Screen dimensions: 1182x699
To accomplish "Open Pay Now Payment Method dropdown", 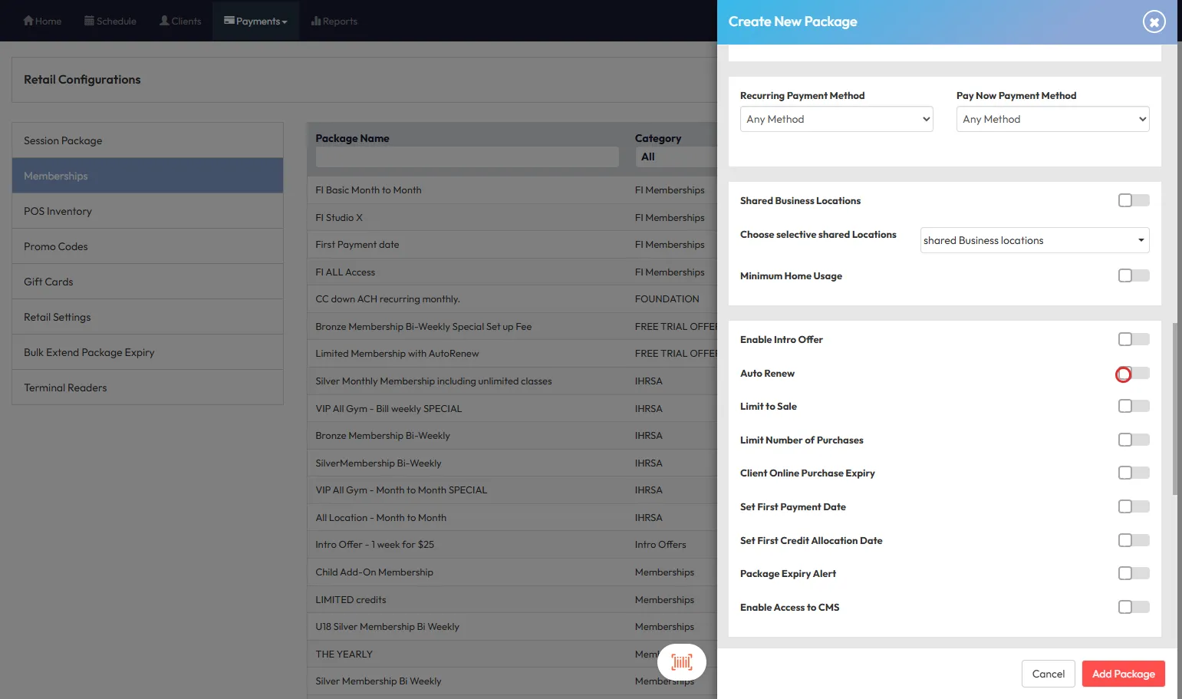I will [1052, 119].
